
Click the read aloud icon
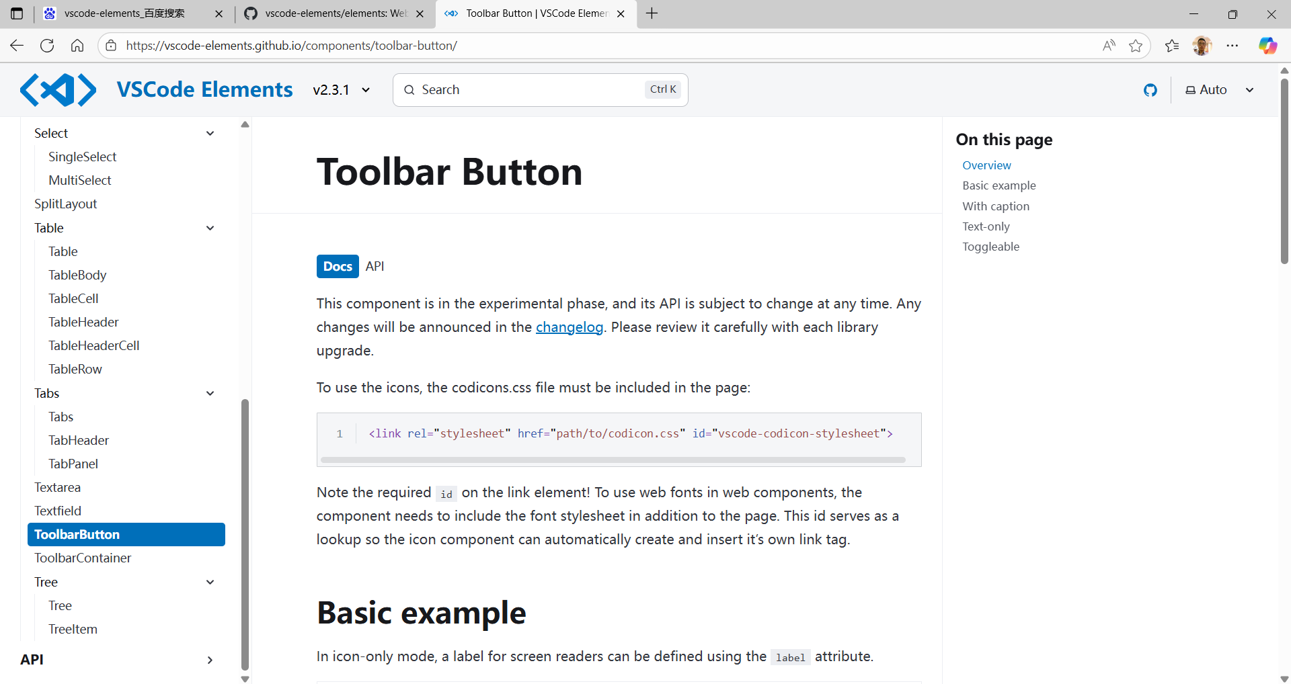tap(1109, 46)
